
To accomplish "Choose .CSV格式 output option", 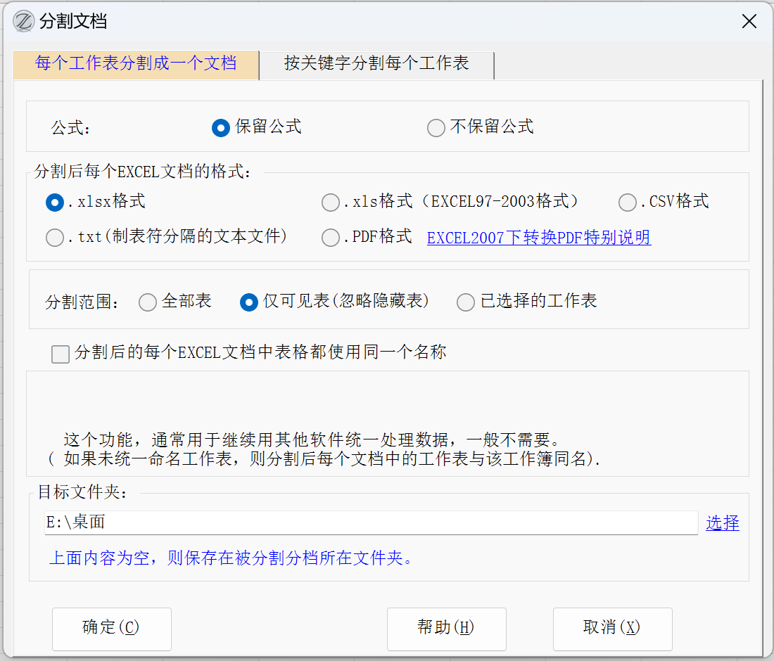I will (x=628, y=203).
